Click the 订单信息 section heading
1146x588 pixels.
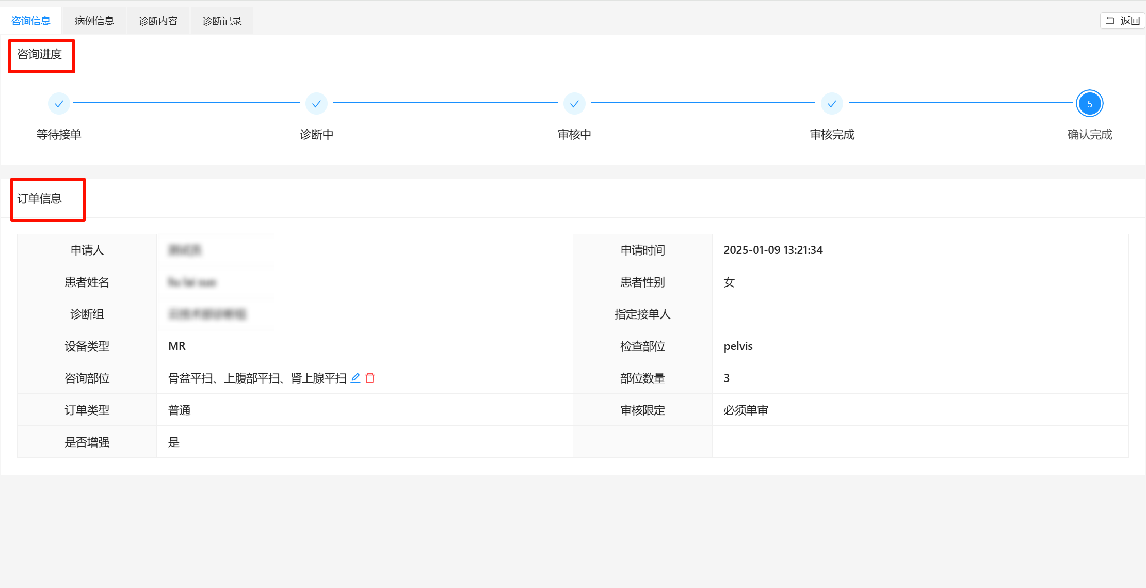point(40,199)
